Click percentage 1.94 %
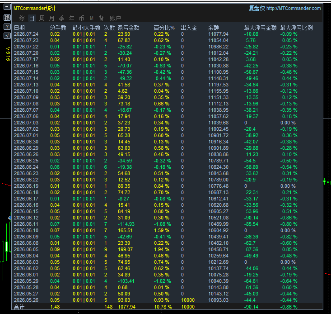 tap(162, 249)
